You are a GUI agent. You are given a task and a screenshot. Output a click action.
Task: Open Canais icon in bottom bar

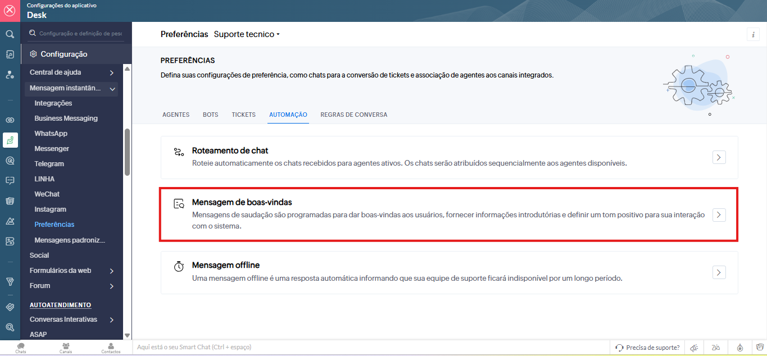[66, 348]
